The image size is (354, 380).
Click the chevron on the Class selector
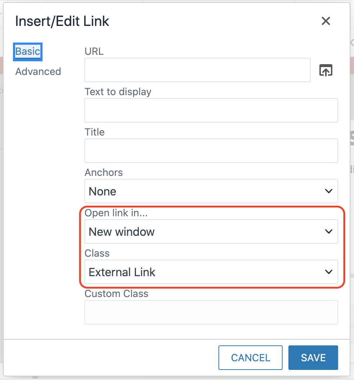click(328, 272)
